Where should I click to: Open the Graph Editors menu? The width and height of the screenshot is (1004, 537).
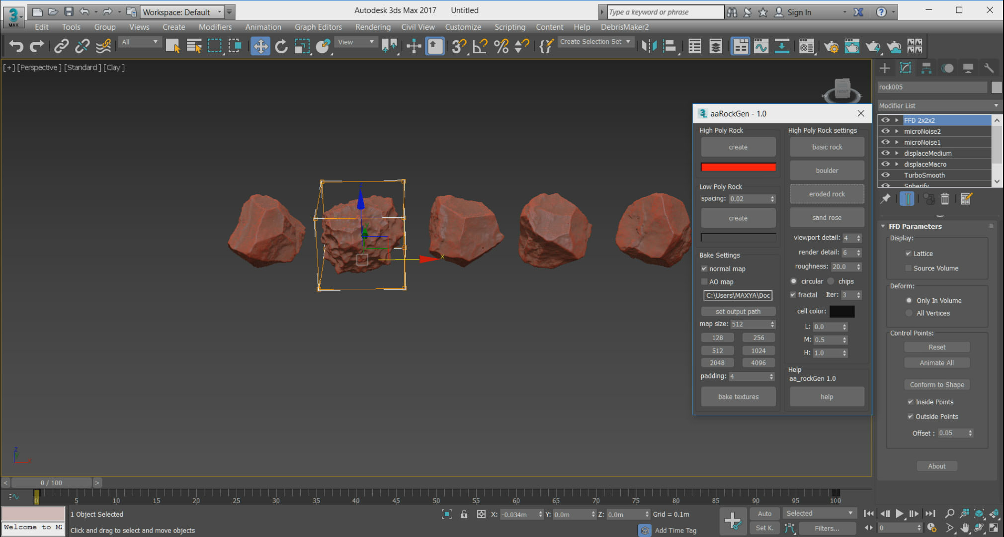pyautogui.click(x=318, y=27)
